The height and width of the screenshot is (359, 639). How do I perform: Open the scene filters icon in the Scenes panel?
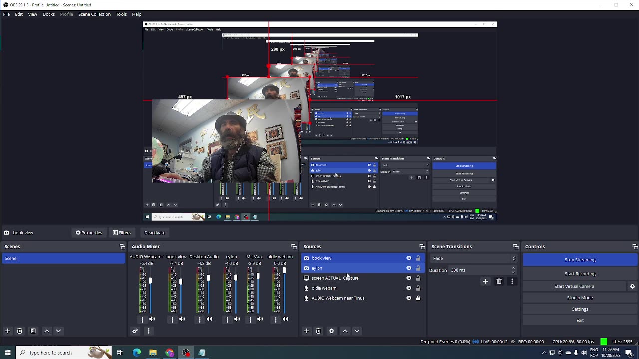pos(33,331)
